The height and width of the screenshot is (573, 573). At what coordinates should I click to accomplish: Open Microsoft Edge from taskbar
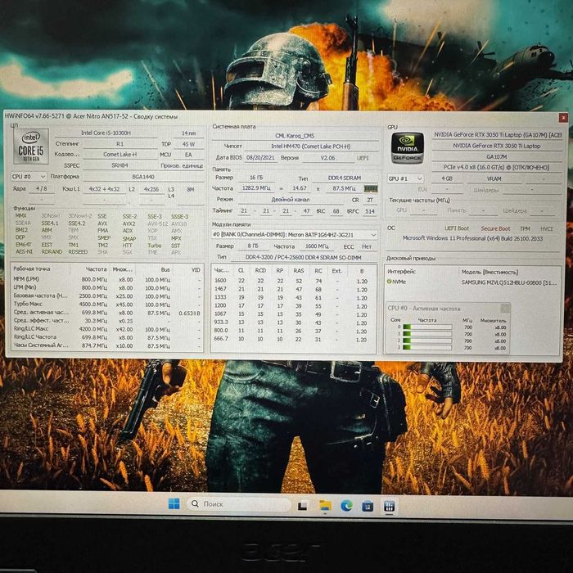point(346,506)
